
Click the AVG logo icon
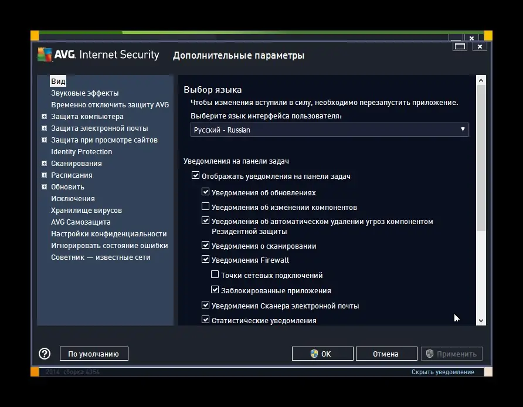(x=45, y=55)
